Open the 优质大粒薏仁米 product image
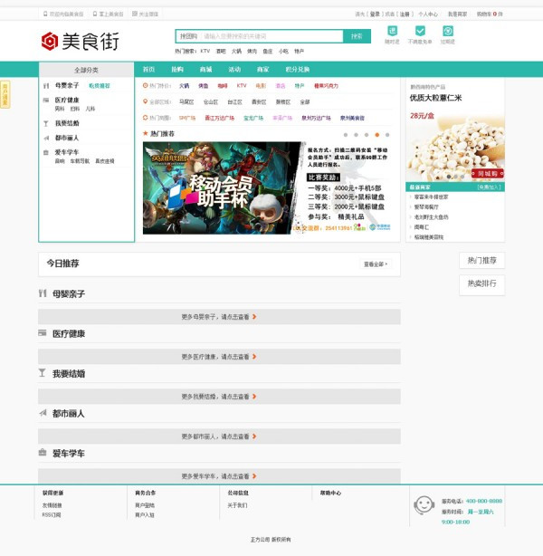 (x=455, y=149)
